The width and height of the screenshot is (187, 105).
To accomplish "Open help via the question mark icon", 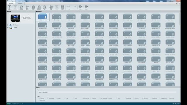I will 179,3.
